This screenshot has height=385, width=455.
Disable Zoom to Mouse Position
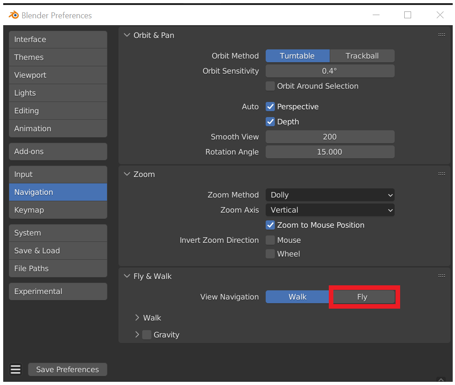(270, 225)
